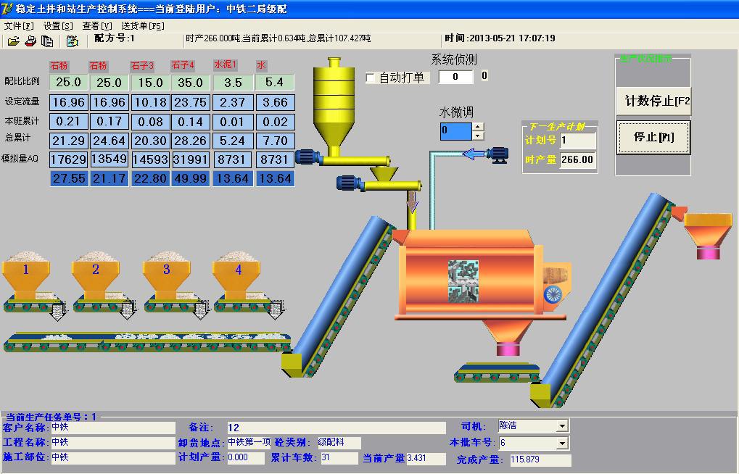739x474 pixels.
Task: Decrease 水微调 value with the down arrow
Action: [x=477, y=136]
